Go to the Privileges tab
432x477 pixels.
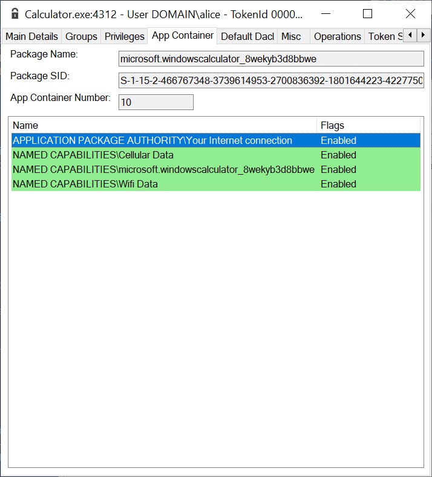pos(125,36)
